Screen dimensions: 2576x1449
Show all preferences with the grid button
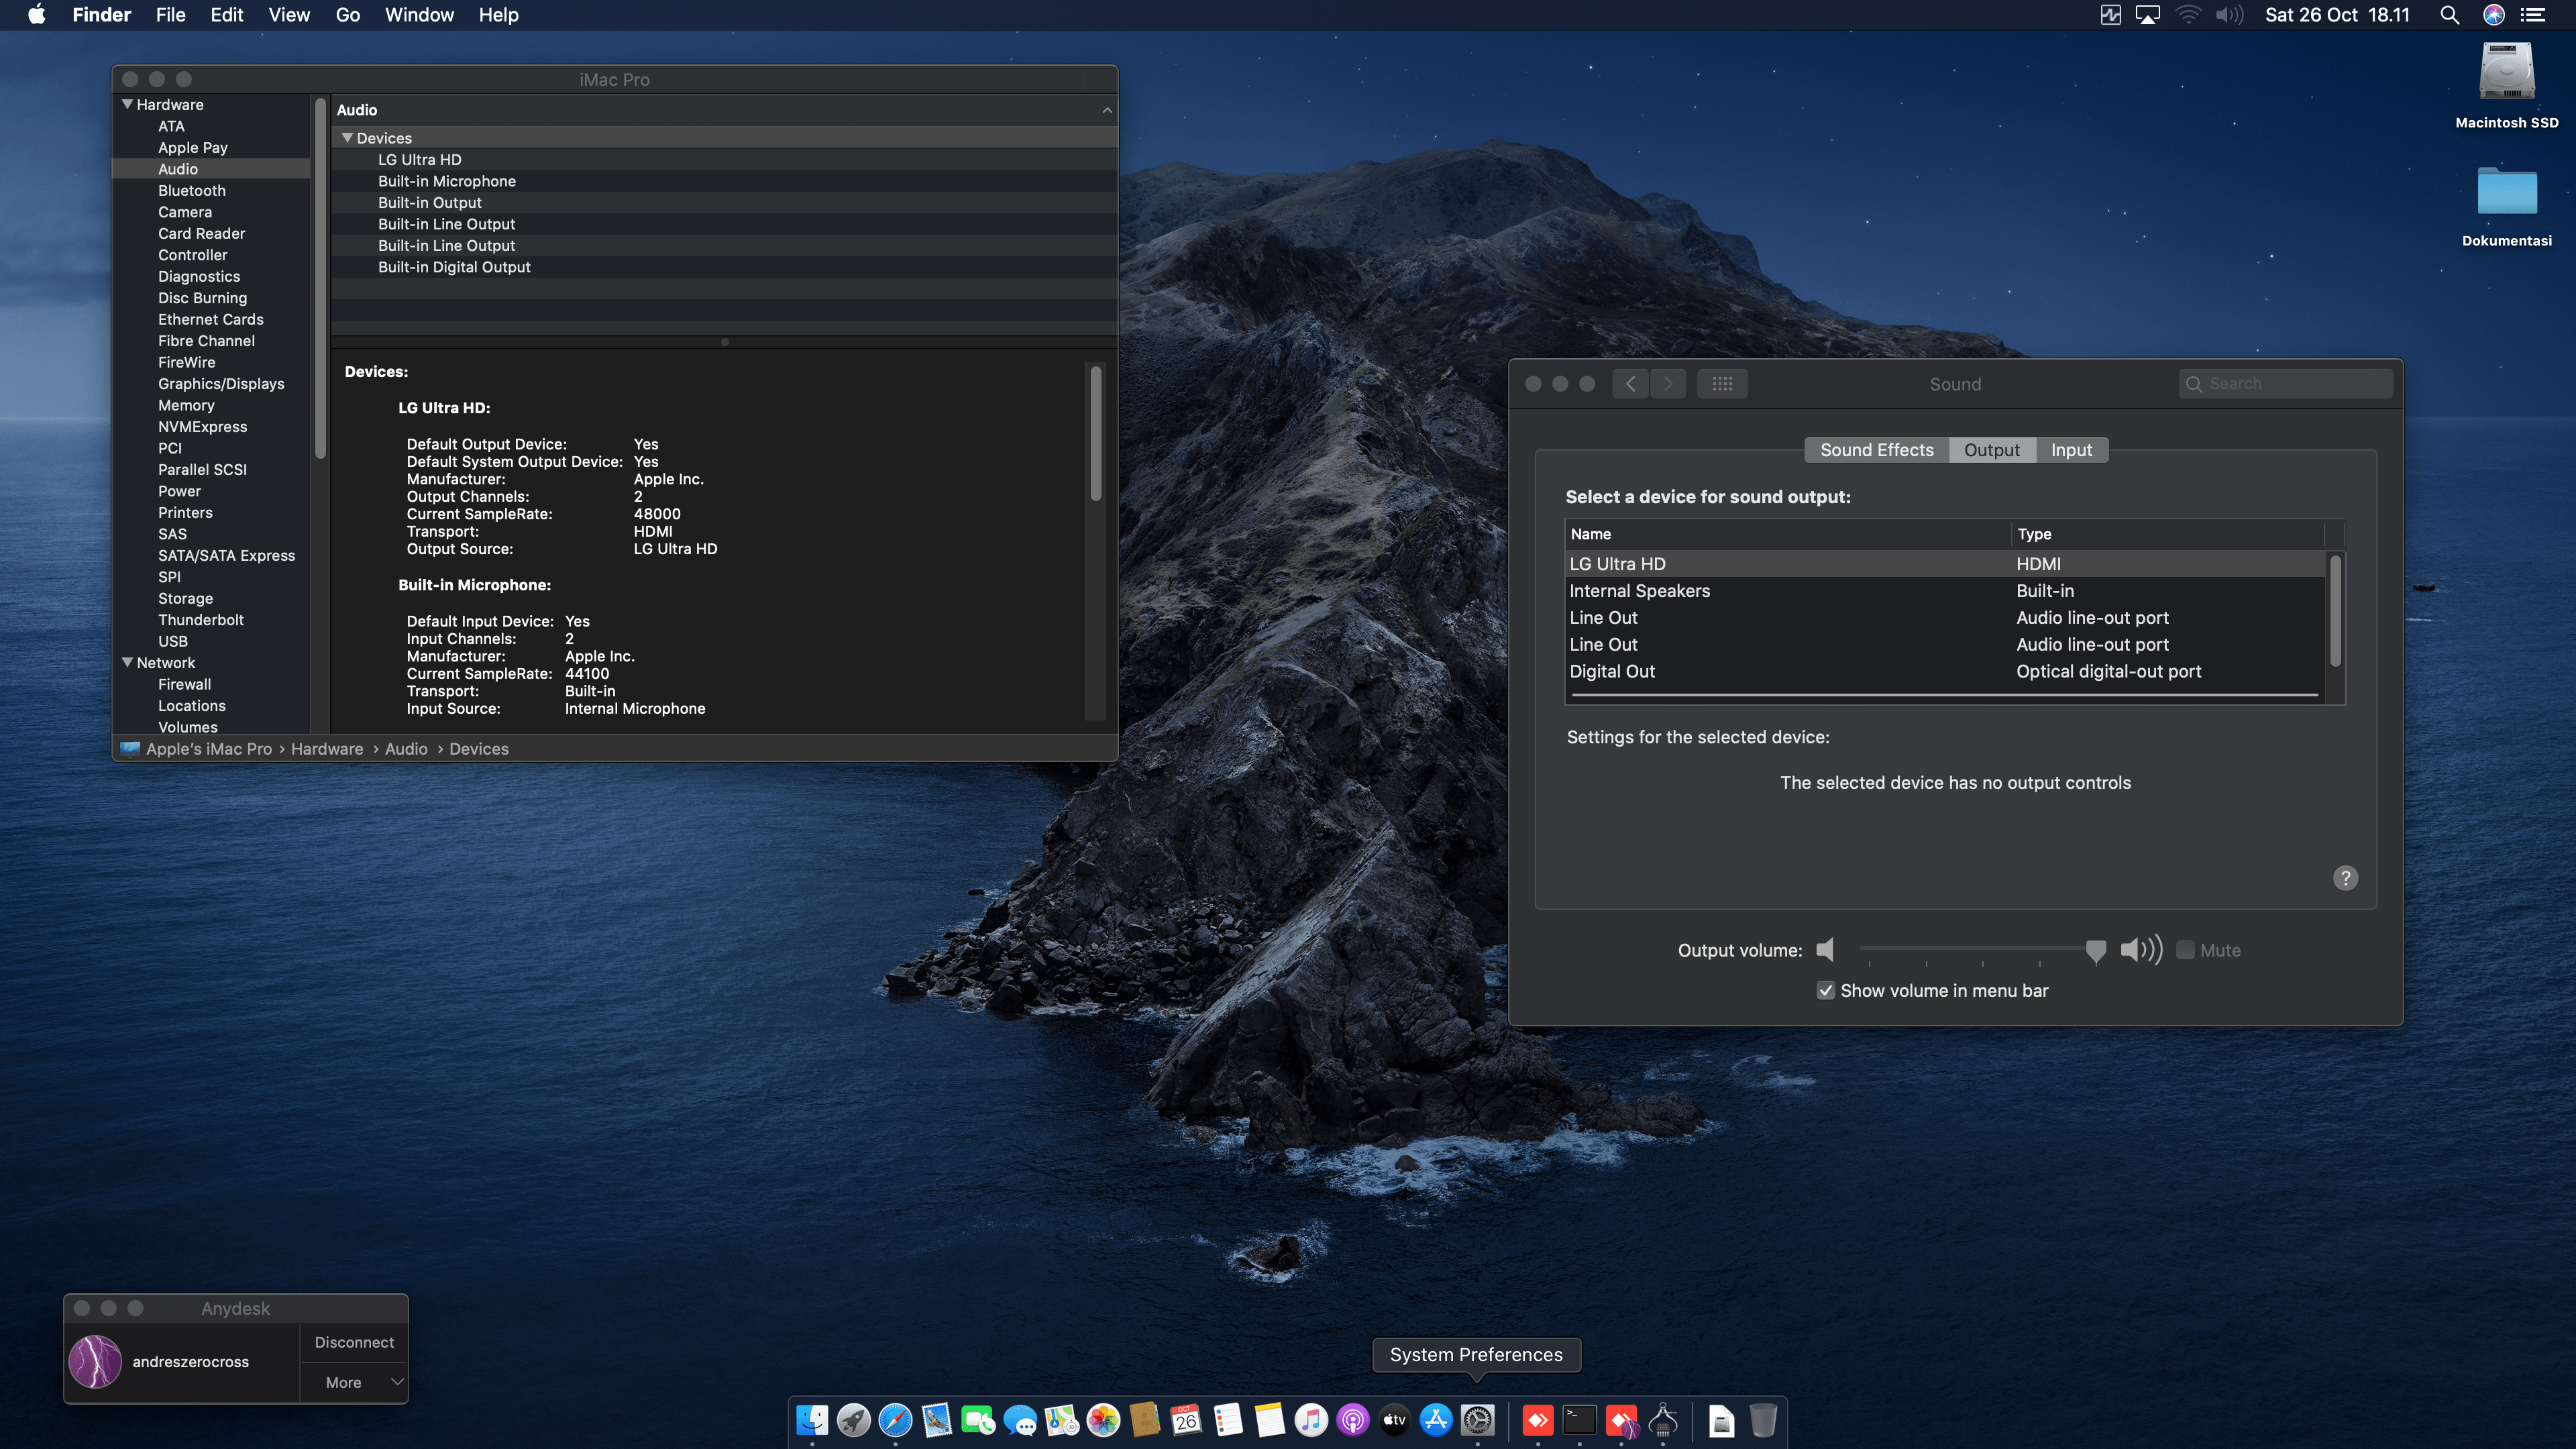(1722, 384)
